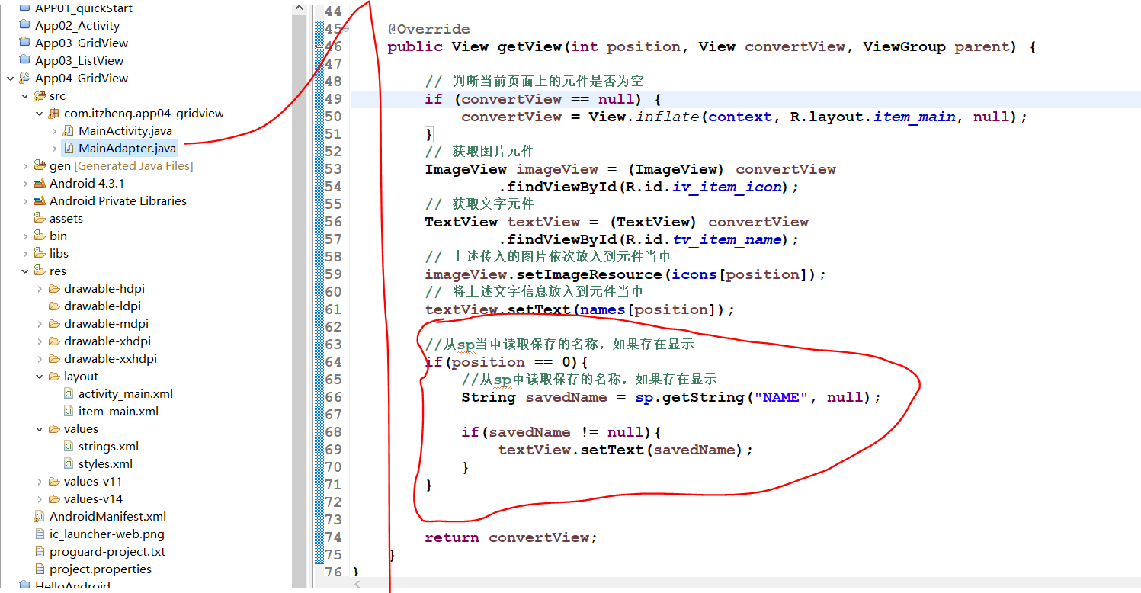Expand the Android 4.3.1 library
Screen dimensions: 1141x593
point(24,184)
